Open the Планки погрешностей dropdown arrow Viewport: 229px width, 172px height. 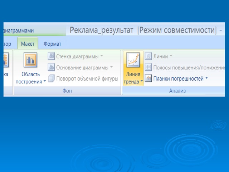click(x=206, y=78)
